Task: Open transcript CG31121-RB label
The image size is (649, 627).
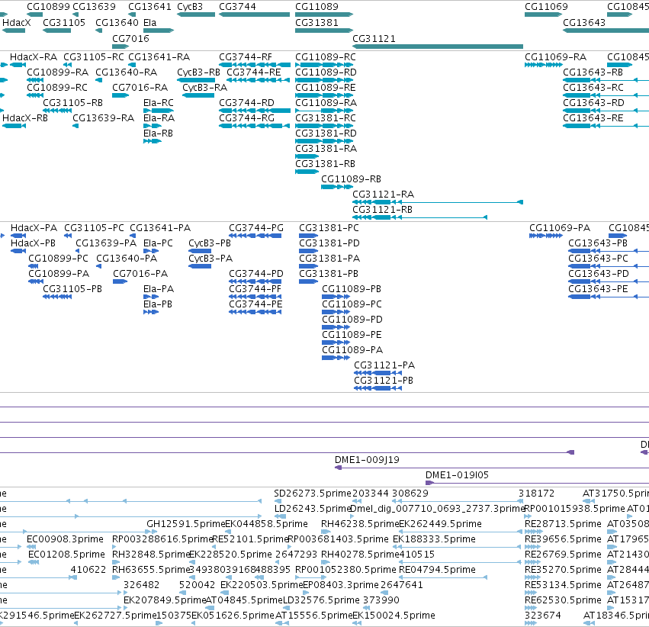Action: [x=382, y=210]
